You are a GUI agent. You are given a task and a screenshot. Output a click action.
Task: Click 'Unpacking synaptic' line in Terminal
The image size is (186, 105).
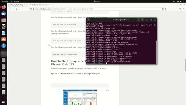[x=102, y=46]
